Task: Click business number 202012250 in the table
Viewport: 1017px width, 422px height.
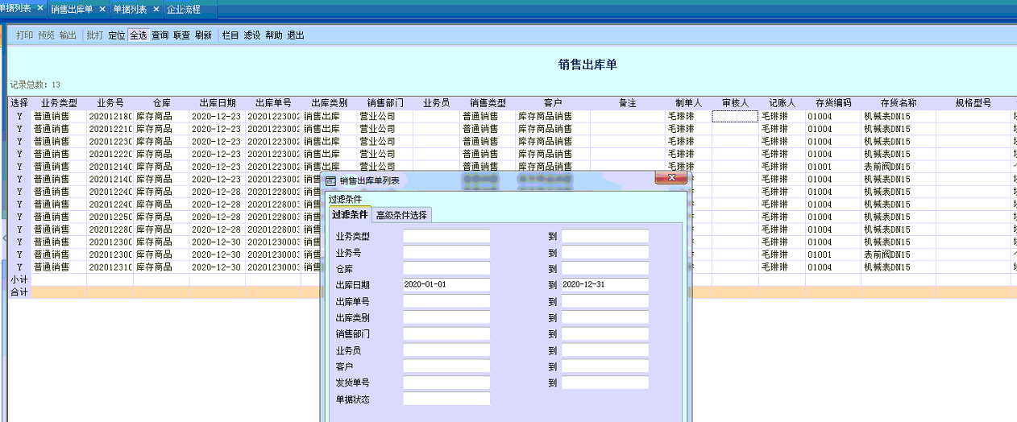Action: (x=110, y=217)
